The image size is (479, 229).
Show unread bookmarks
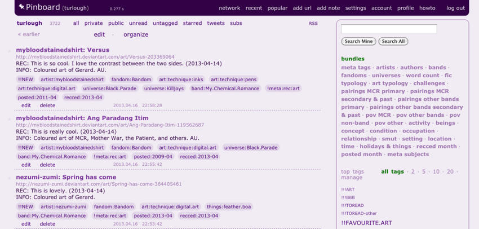point(138,23)
